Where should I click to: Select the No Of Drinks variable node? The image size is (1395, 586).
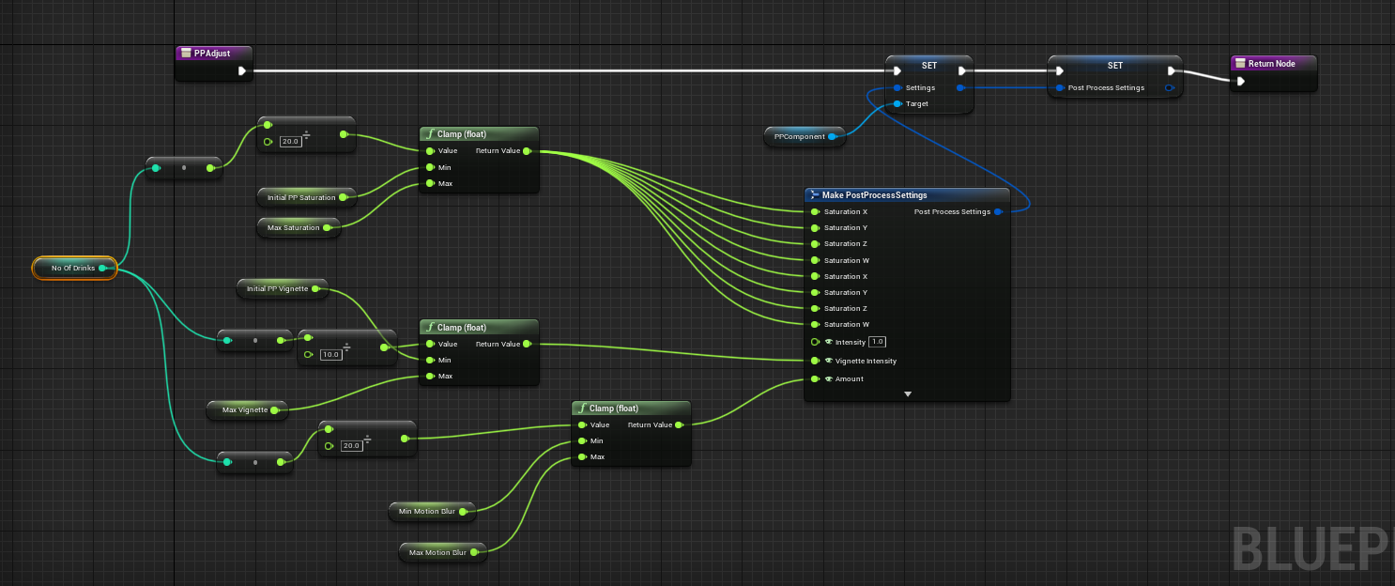pos(74,269)
